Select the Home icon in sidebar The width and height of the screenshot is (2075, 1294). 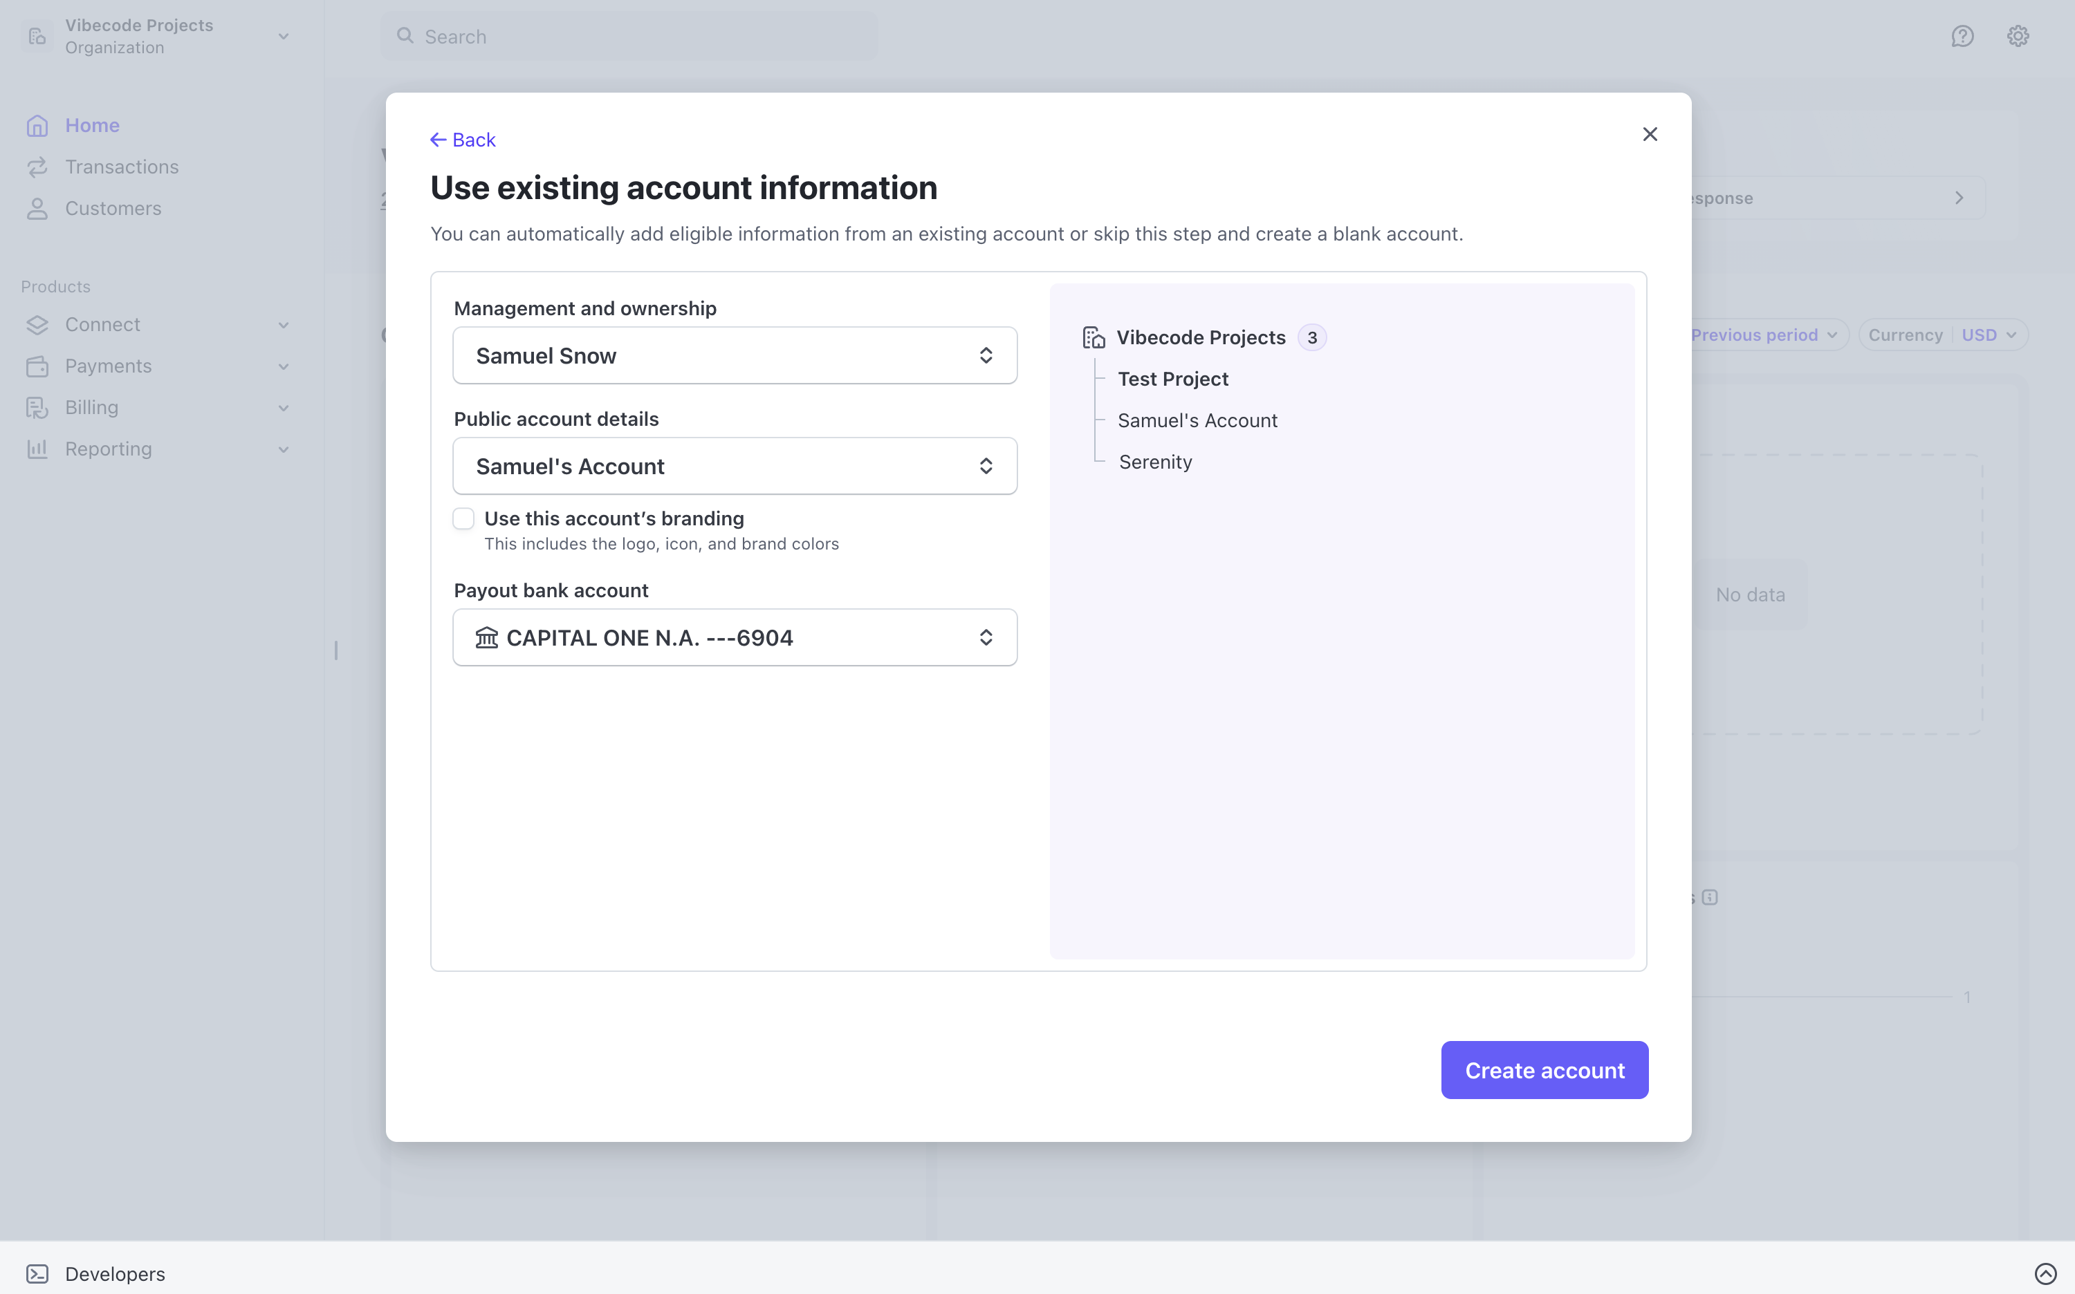(x=37, y=125)
